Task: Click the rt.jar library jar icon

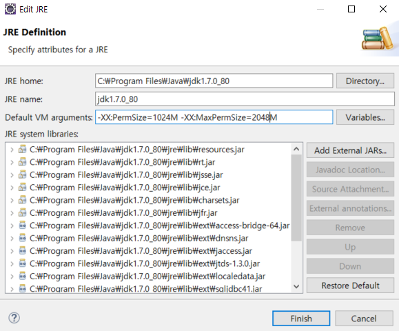Action: (22, 162)
